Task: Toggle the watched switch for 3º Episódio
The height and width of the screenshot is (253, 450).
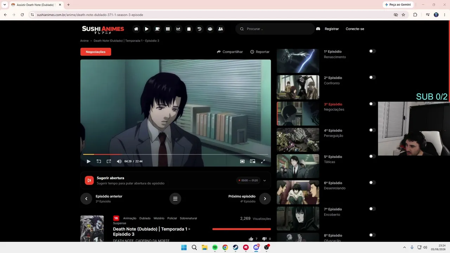Action: pyautogui.click(x=372, y=104)
